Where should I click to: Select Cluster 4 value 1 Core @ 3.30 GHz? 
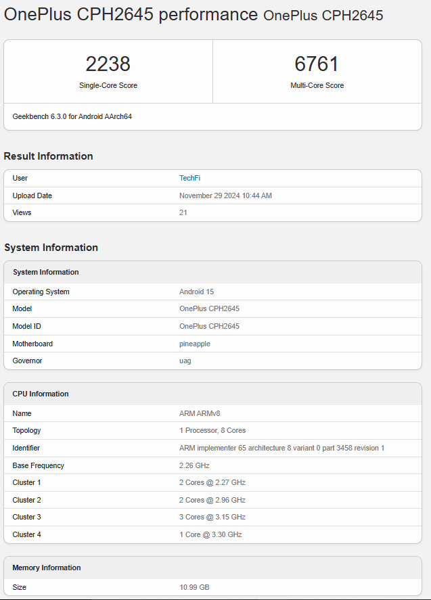point(210,534)
